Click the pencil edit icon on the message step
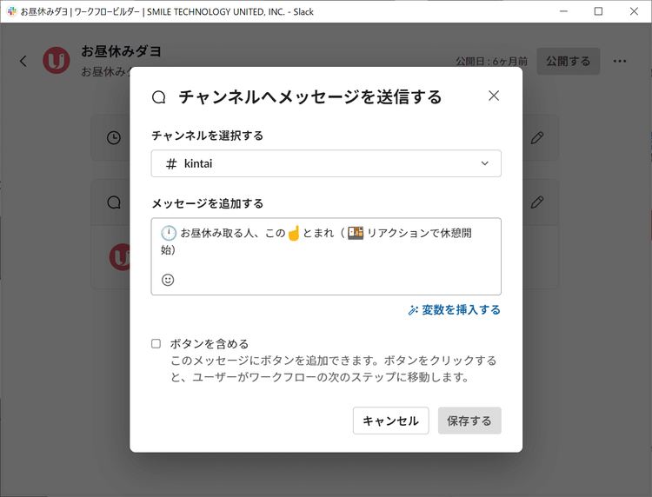This screenshot has height=497, width=652. click(x=537, y=202)
